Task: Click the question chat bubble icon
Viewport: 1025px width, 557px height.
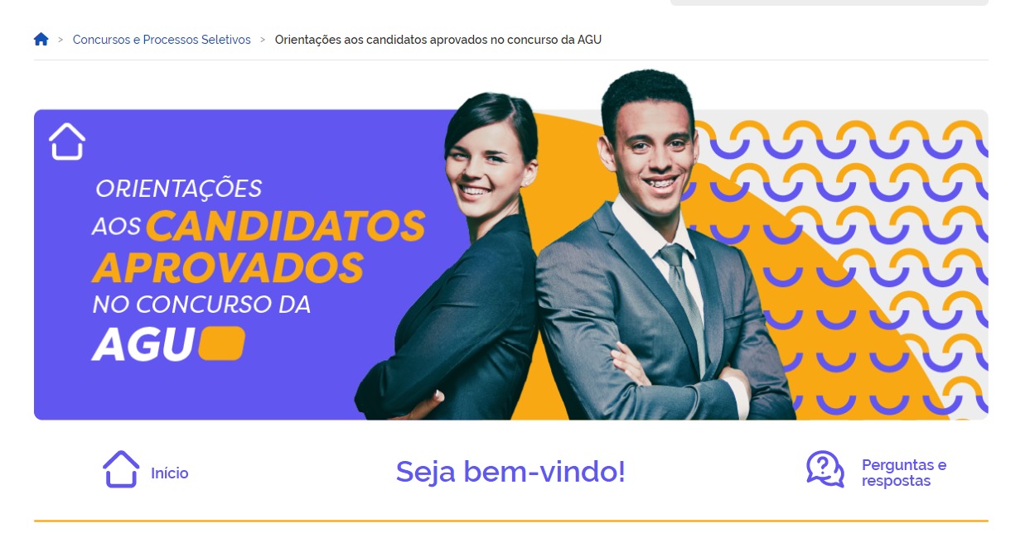Action: pos(825,469)
